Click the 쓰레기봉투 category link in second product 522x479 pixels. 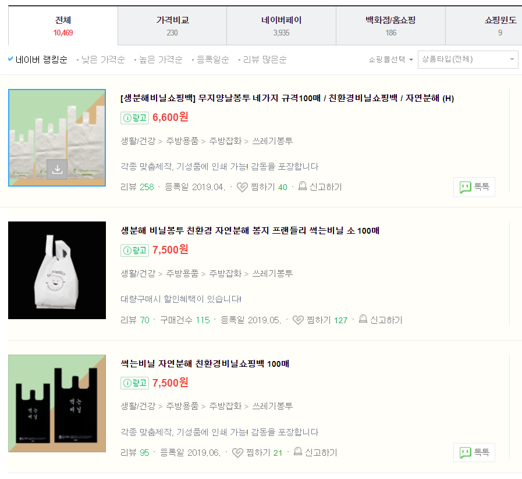272,273
